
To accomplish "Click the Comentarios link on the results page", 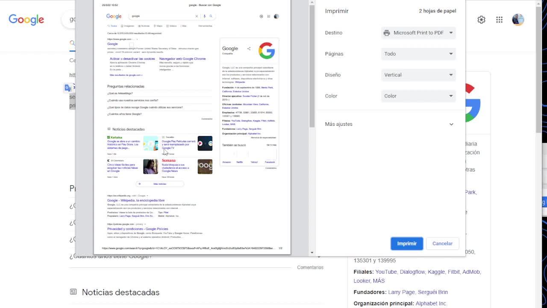I will tap(310, 267).
